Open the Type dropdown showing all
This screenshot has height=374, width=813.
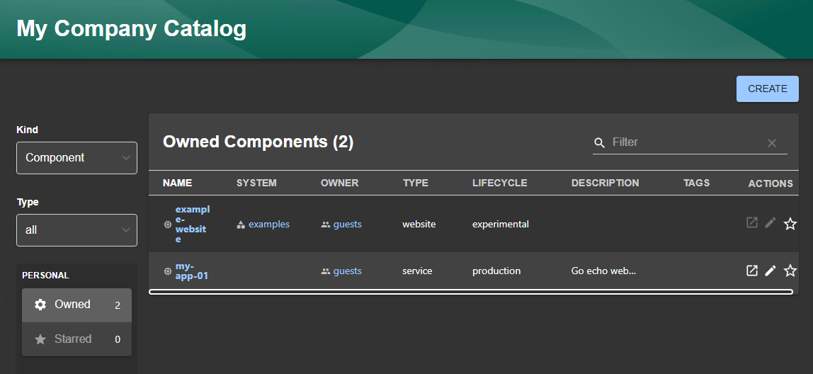[x=76, y=230]
